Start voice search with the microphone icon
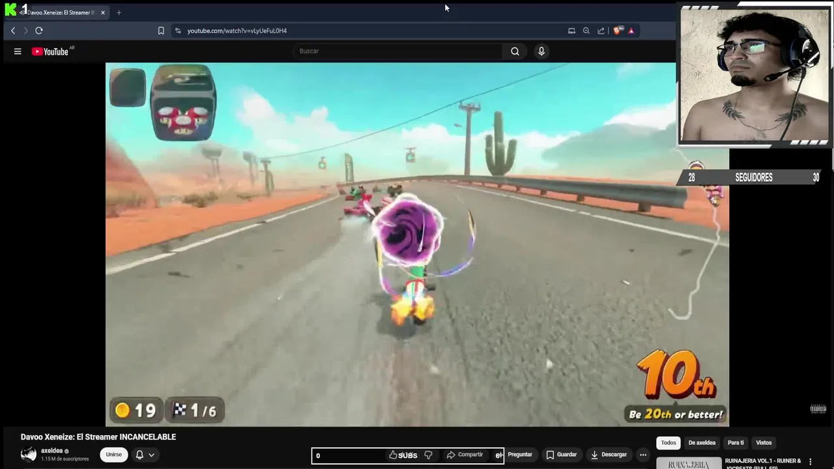This screenshot has height=469, width=834. [541, 51]
